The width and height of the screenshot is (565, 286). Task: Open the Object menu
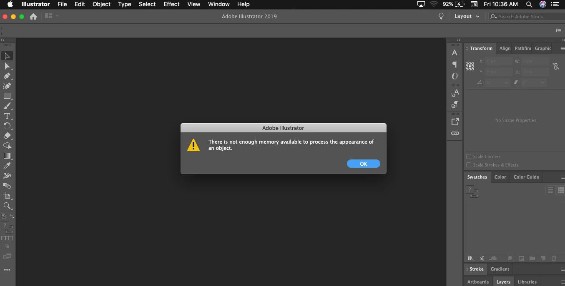click(x=101, y=4)
